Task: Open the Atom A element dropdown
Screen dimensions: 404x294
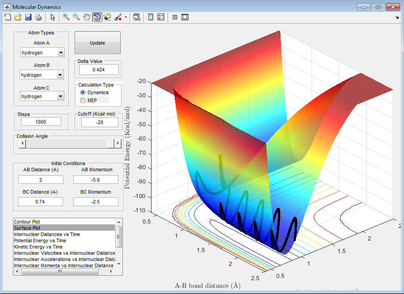Action: coord(61,53)
